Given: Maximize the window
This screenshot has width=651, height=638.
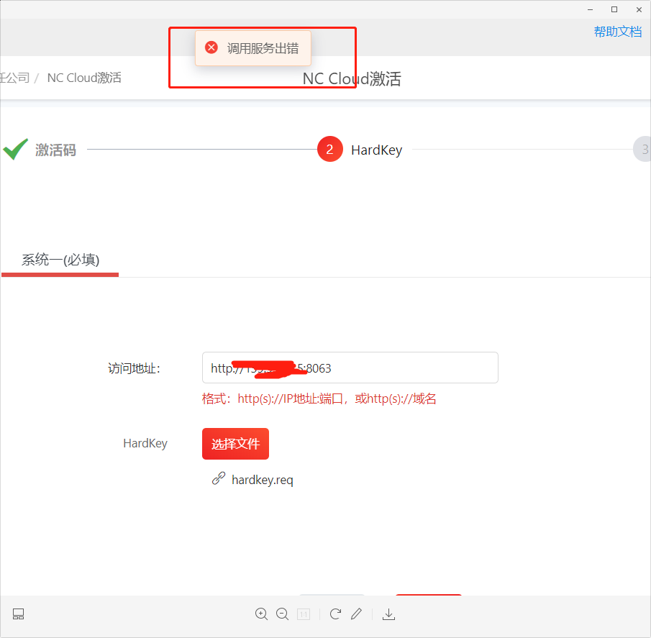Looking at the screenshot, I should [614, 9].
